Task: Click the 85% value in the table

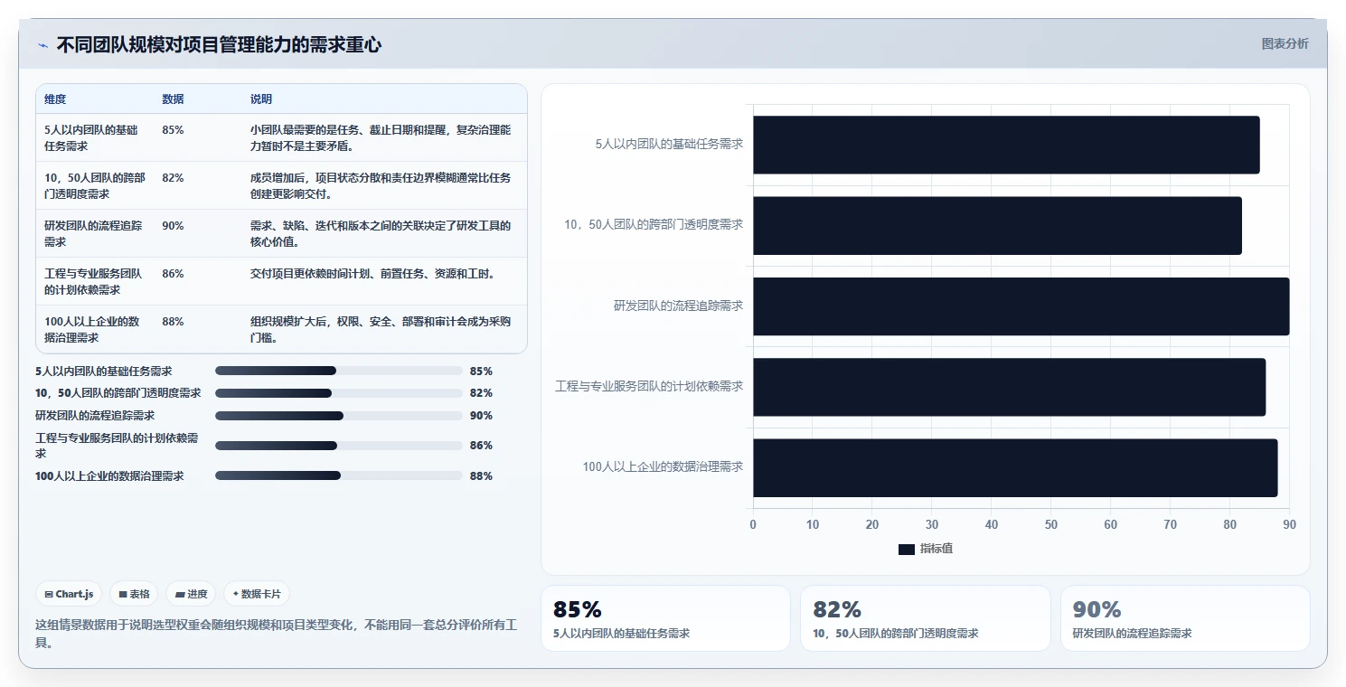Action: (x=173, y=130)
